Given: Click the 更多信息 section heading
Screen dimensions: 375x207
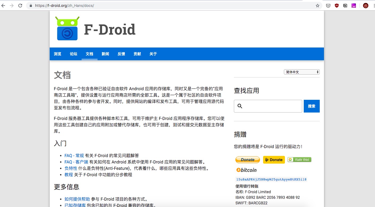Looking at the screenshot, I should (x=66, y=187).
